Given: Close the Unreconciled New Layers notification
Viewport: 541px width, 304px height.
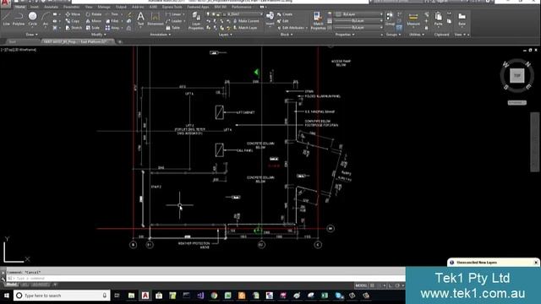Looking at the screenshot, I should (x=536, y=263).
